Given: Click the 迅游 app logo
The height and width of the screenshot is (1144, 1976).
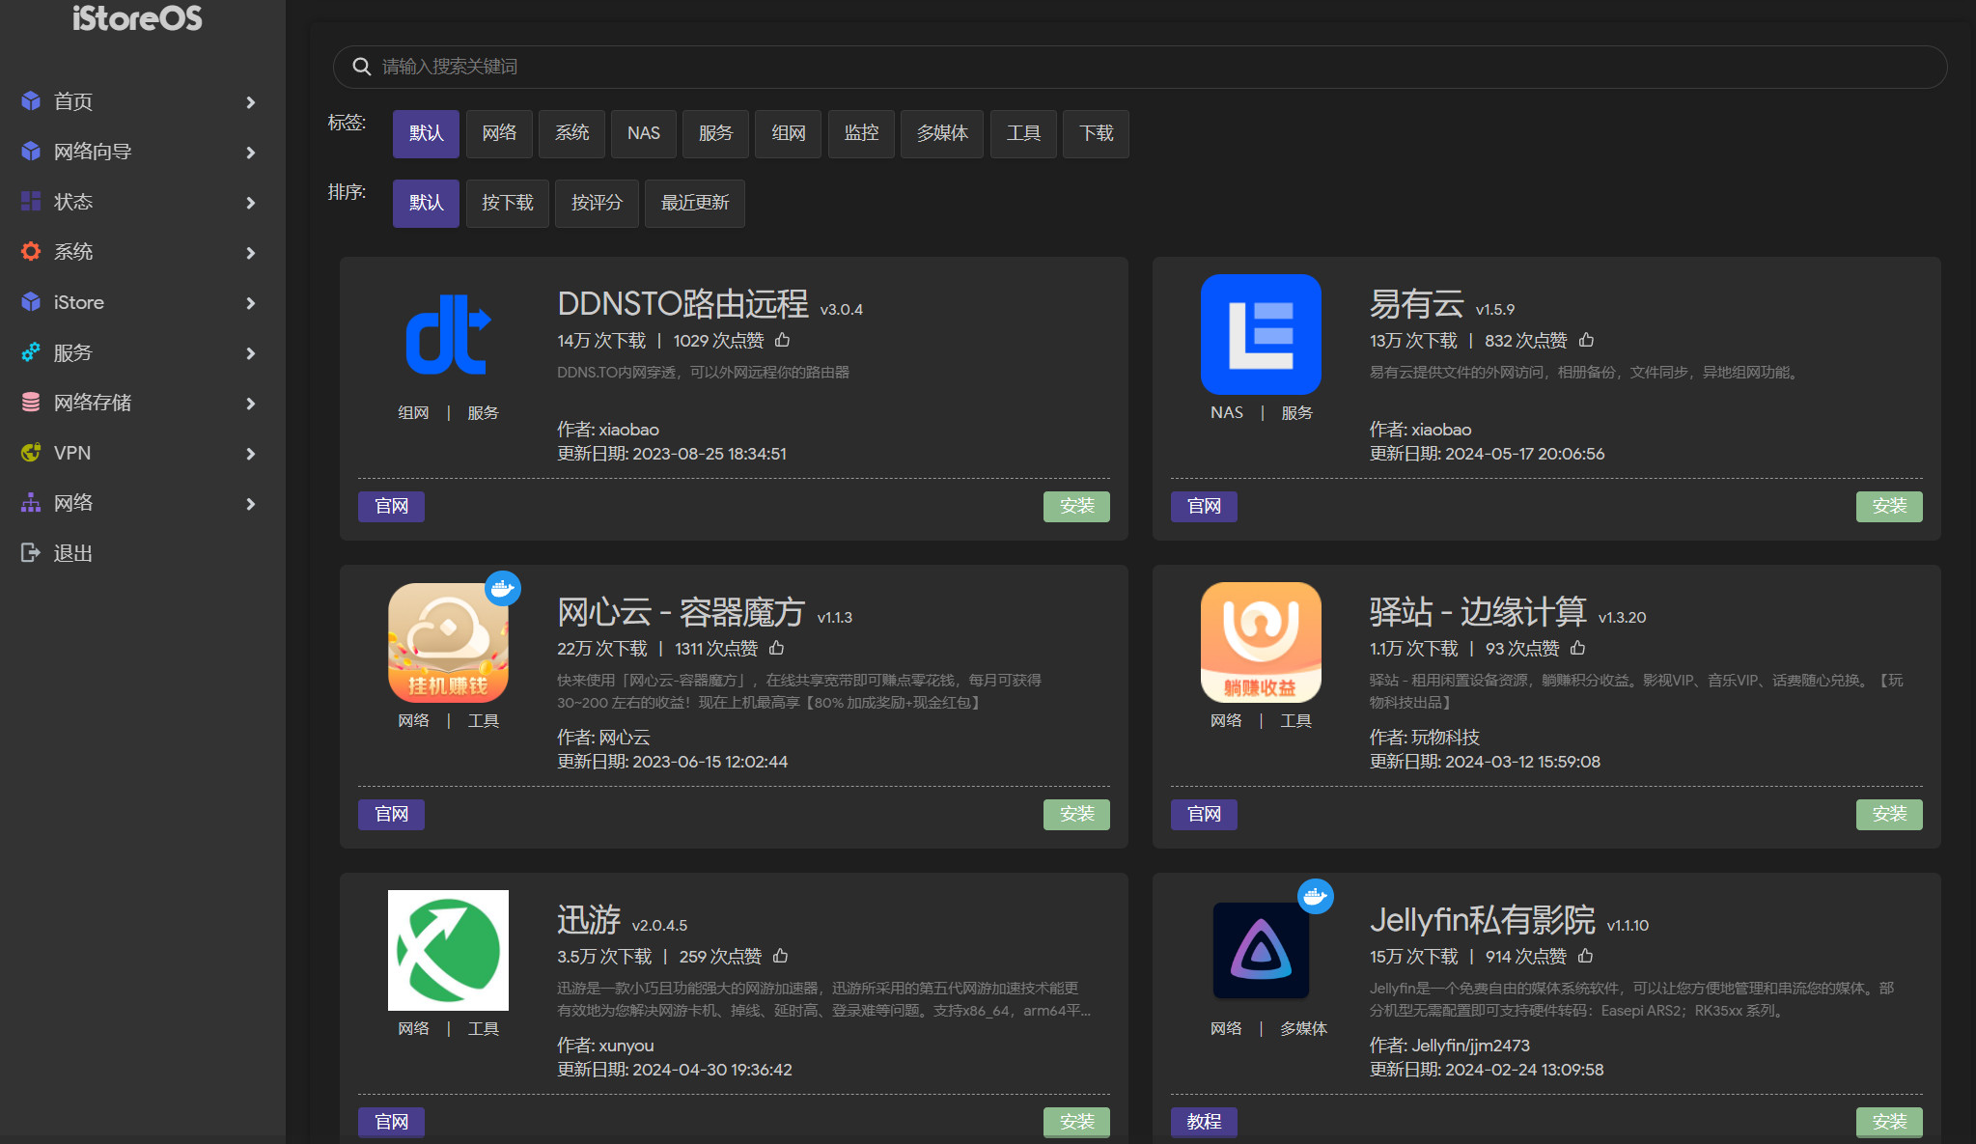Looking at the screenshot, I should 448,950.
